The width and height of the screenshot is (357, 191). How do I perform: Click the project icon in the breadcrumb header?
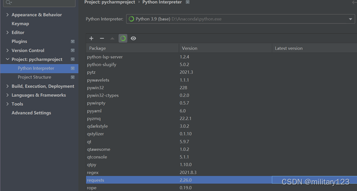coord(187,2)
